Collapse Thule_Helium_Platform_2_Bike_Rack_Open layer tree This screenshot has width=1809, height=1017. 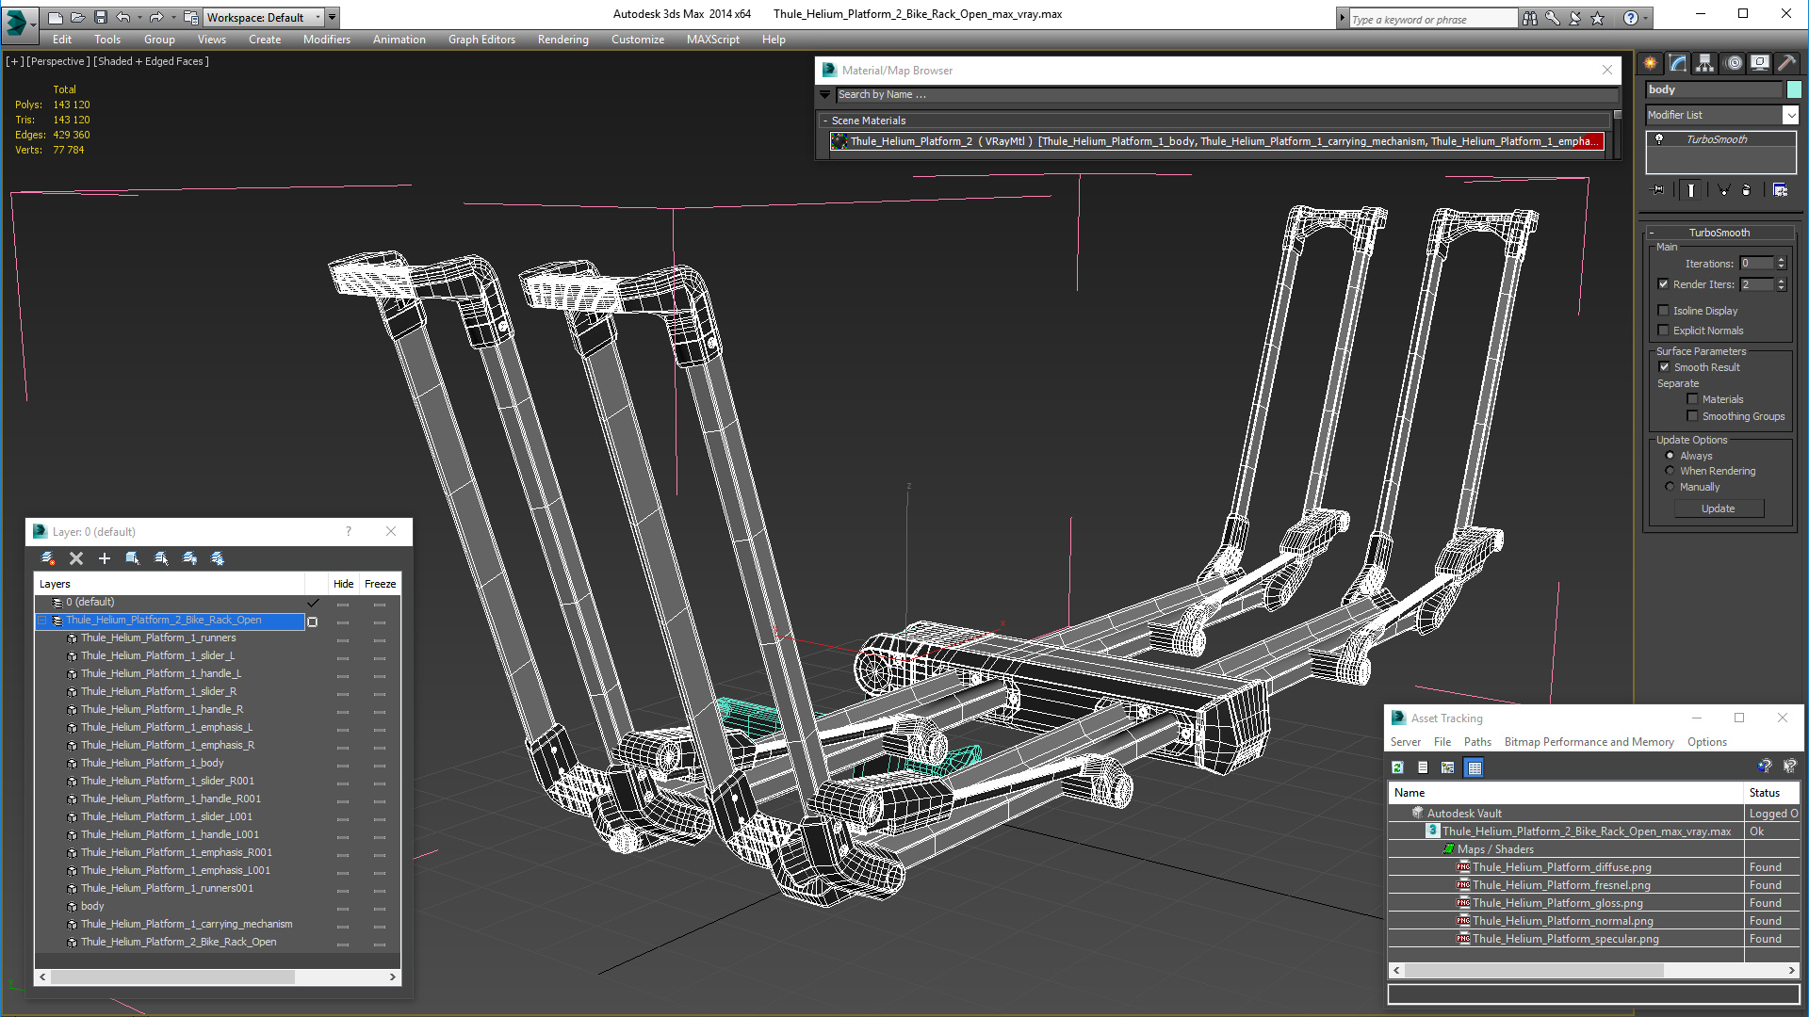(42, 621)
